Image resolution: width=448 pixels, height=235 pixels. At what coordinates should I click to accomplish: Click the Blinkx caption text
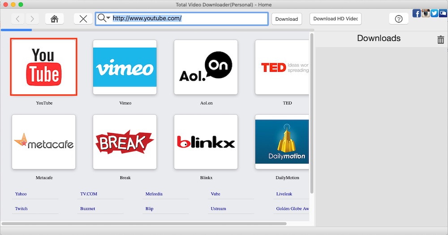(x=206, y=178)
